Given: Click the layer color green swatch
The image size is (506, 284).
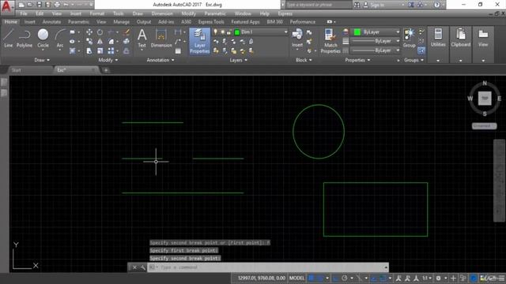Looking at the screenshot, I should point(237,32).
